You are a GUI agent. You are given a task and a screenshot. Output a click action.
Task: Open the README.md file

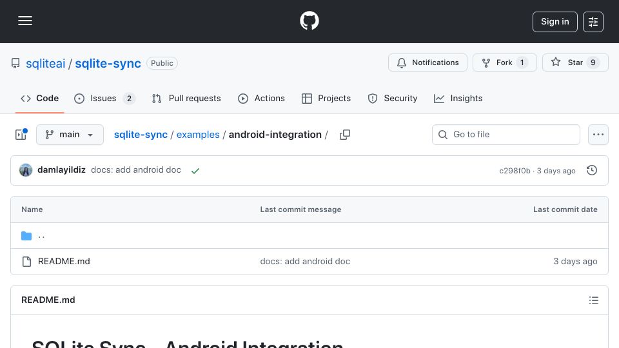coord(64,261)
